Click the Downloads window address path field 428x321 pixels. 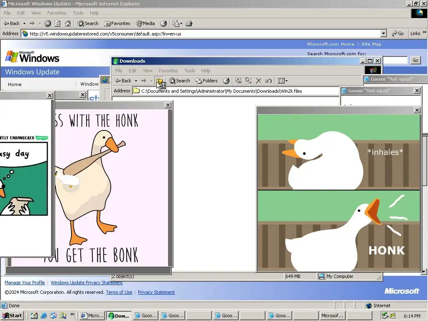tap(236, 91)
